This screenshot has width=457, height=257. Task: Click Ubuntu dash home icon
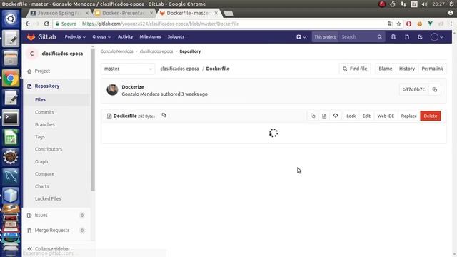tap(11, 19)
